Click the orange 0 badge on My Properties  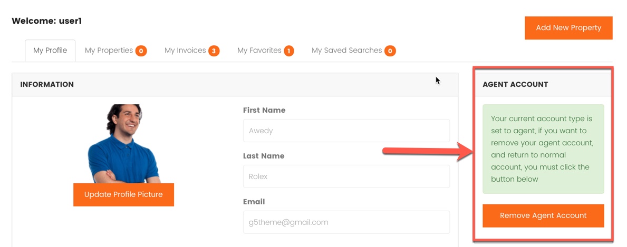(141, 51)
